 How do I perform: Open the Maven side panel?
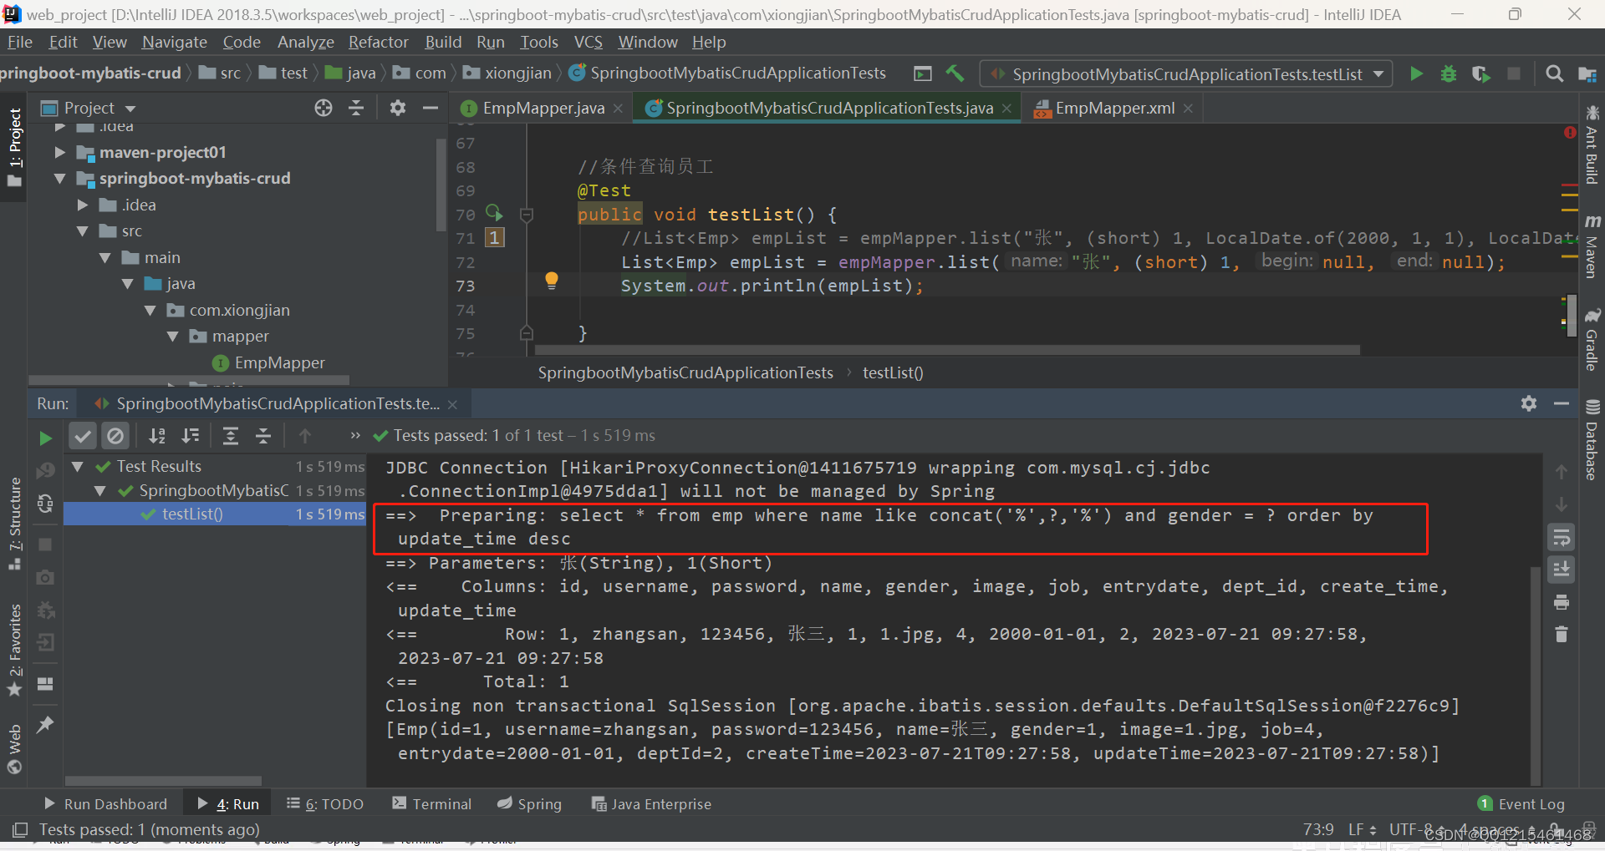(1592, 246)
